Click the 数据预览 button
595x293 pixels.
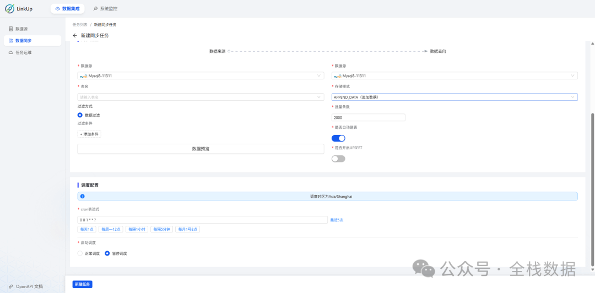200,149
